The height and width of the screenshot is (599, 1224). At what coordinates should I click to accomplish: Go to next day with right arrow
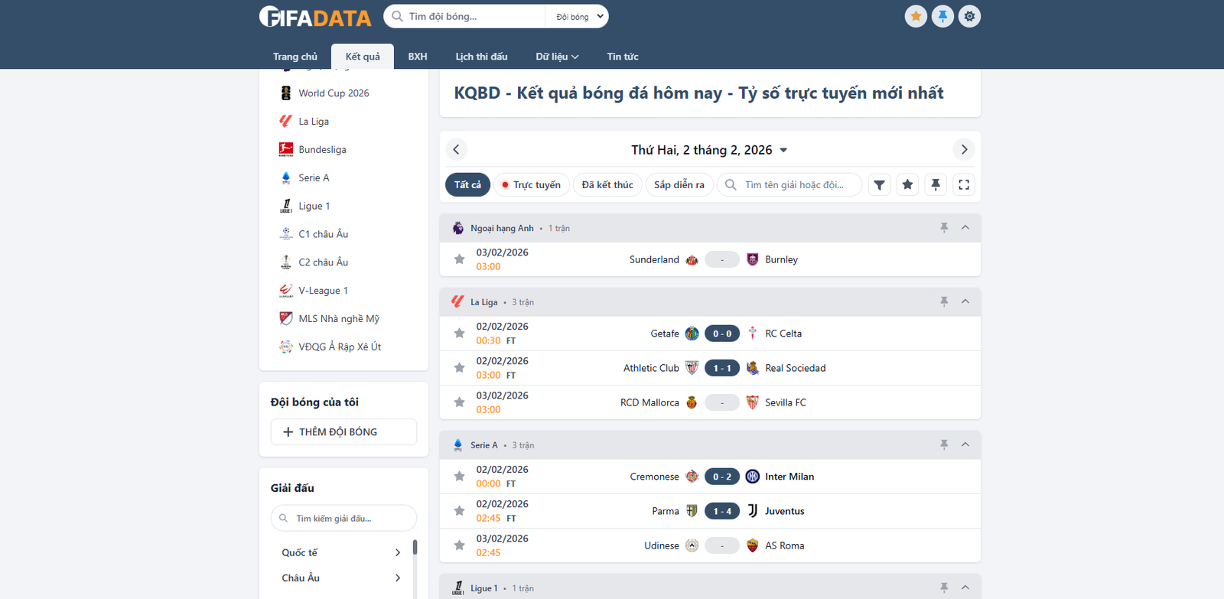(964, 149)
